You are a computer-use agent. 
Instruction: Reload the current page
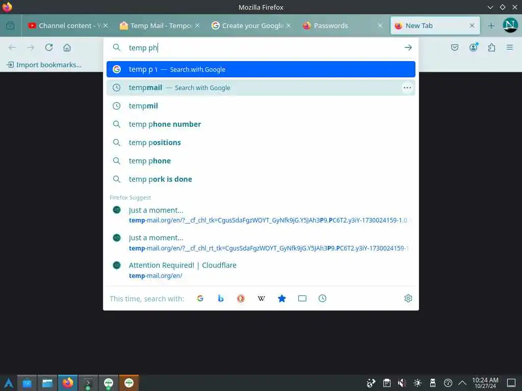point(49,47)
